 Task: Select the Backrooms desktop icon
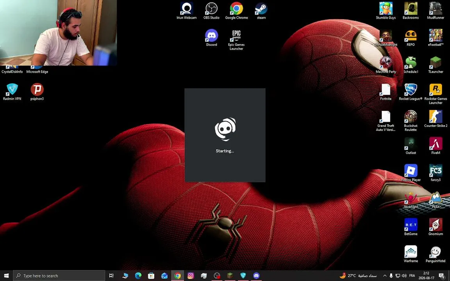coord(411,11)
